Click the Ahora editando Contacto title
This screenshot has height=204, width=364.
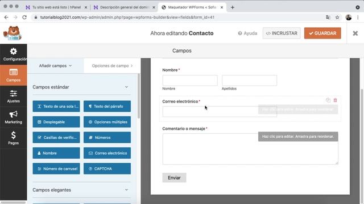(x=182, y=33)
